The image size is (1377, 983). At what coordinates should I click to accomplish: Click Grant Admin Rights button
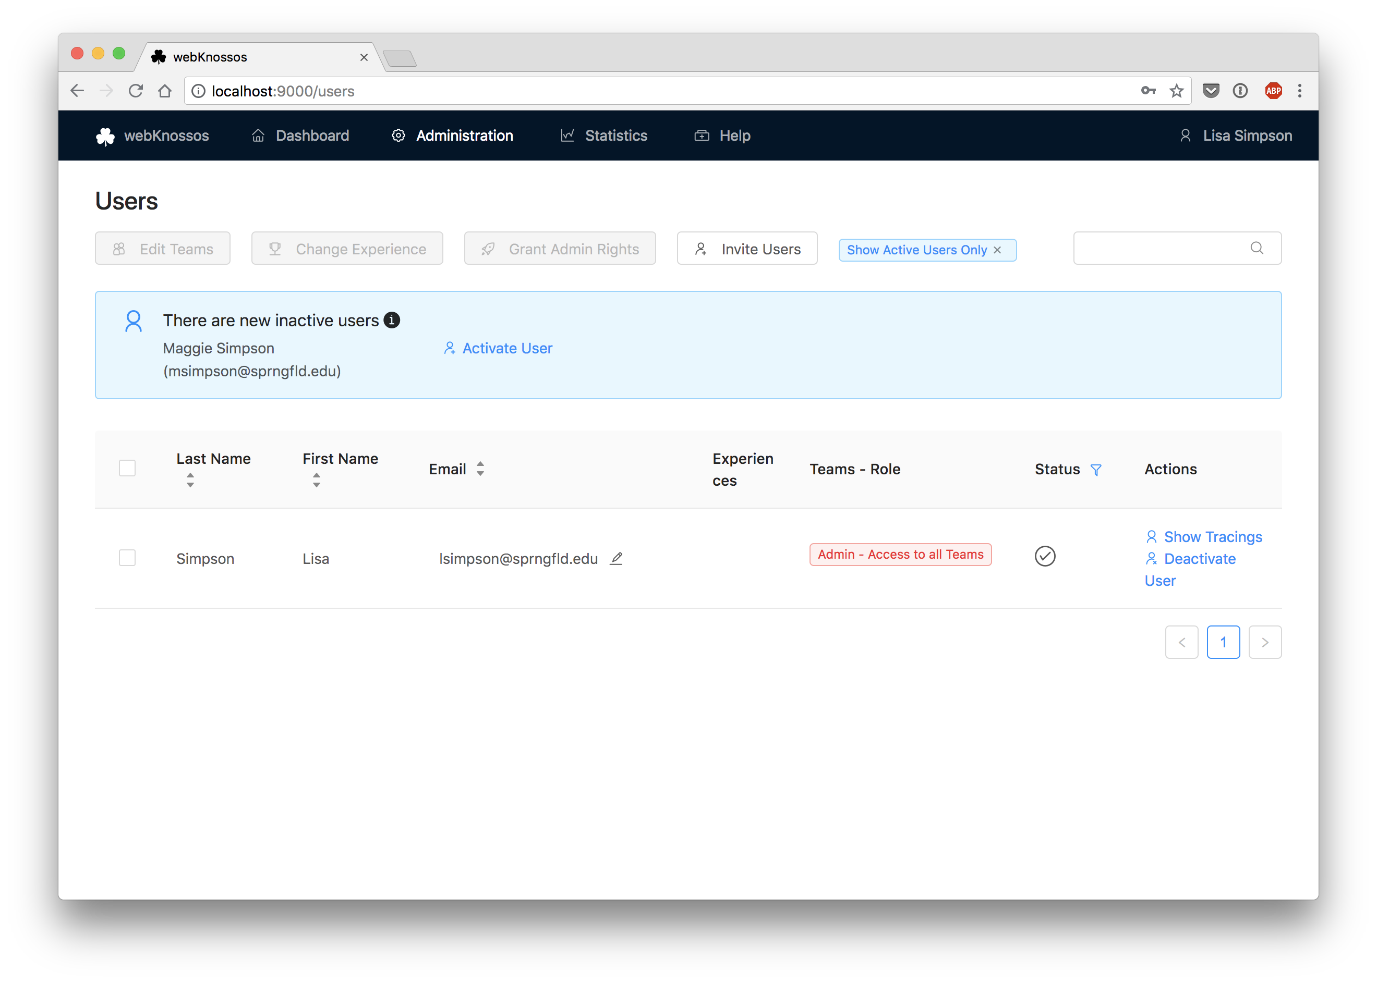pos(560,249)
